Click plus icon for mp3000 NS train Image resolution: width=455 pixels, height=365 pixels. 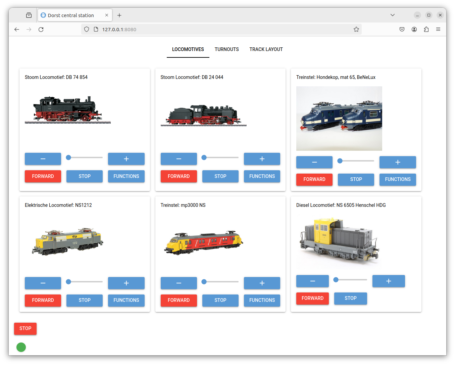[262, 283]
